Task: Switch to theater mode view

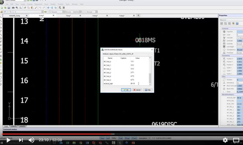Action: [x=236, y=140]
